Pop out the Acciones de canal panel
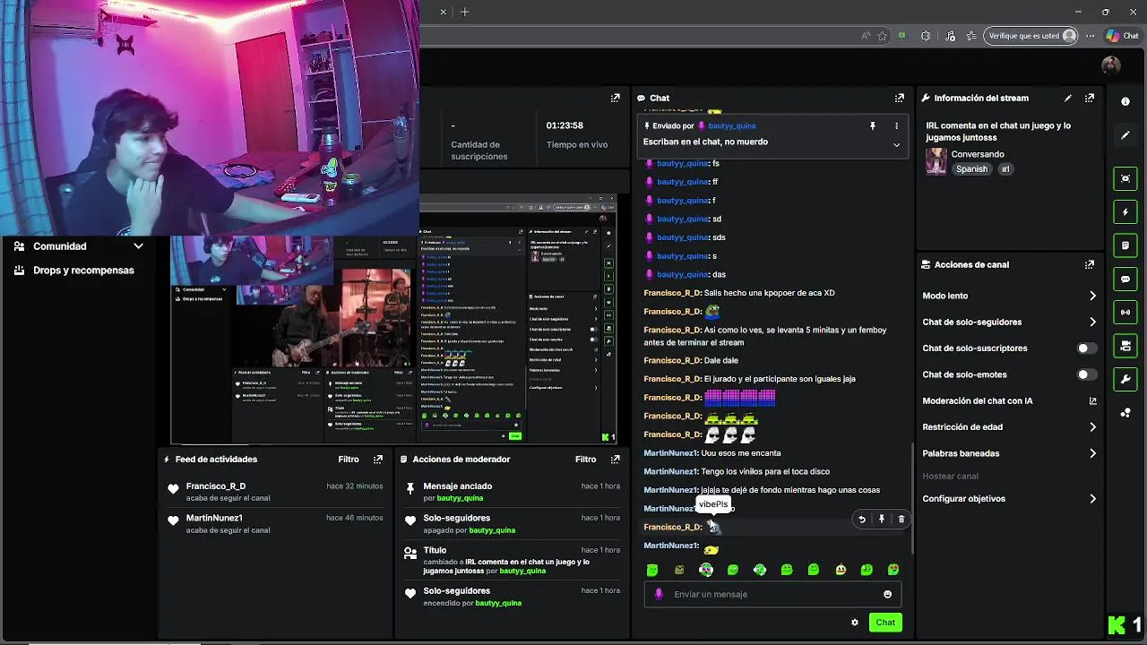This screenshot has width=1147, height=645. [x=1090, y=265]
